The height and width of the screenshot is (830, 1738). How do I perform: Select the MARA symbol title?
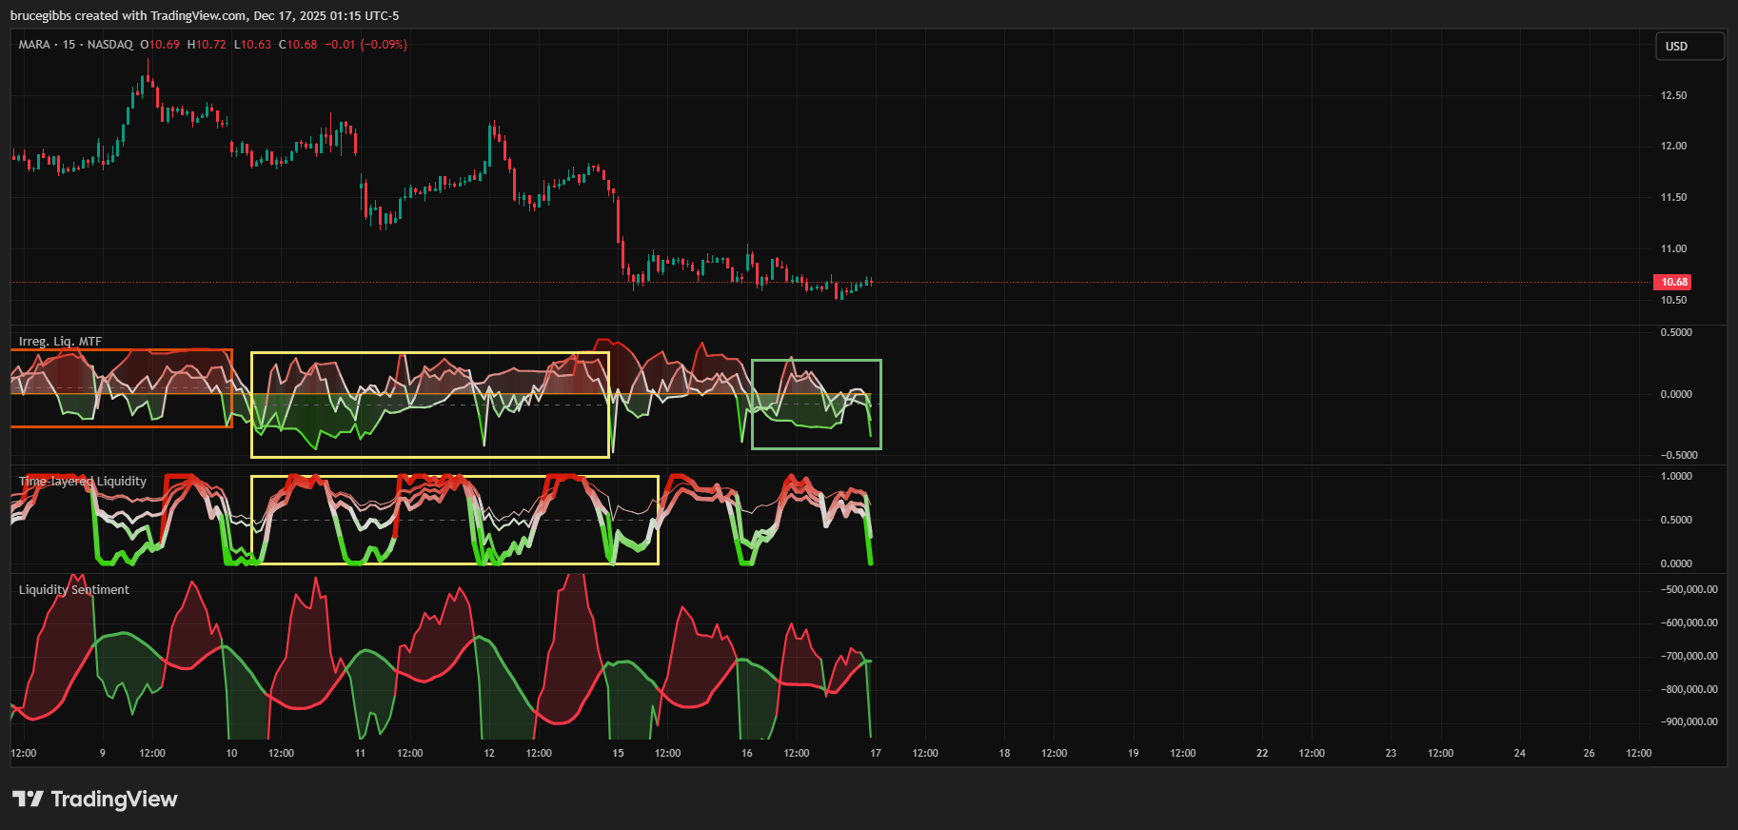pyautogui.click(x=34, y=45)
